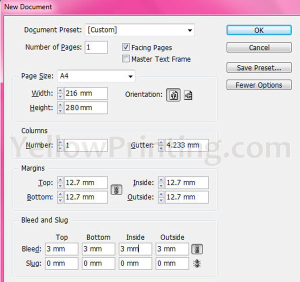
Task: Click the Fewer Options button
Action: [x=258, y=85]
